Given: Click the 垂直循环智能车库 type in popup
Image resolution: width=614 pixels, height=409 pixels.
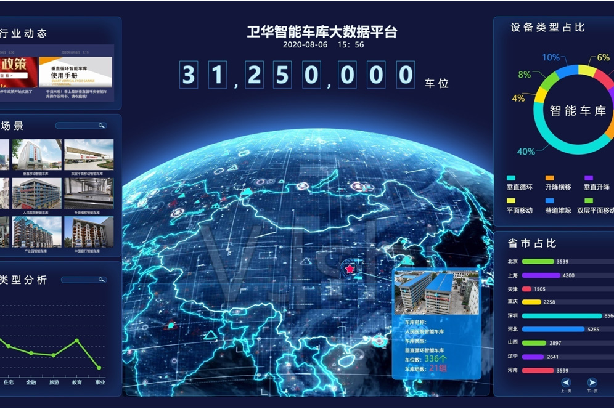Looking at the screenshot, I should coord(425,350).
